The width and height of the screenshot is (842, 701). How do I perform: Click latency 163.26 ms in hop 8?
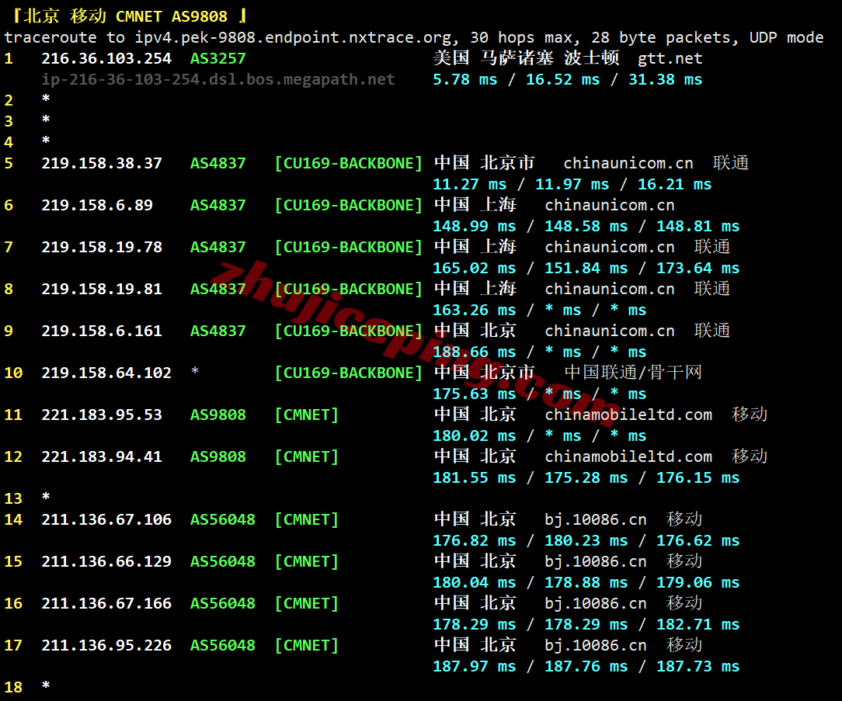(474, 310)
